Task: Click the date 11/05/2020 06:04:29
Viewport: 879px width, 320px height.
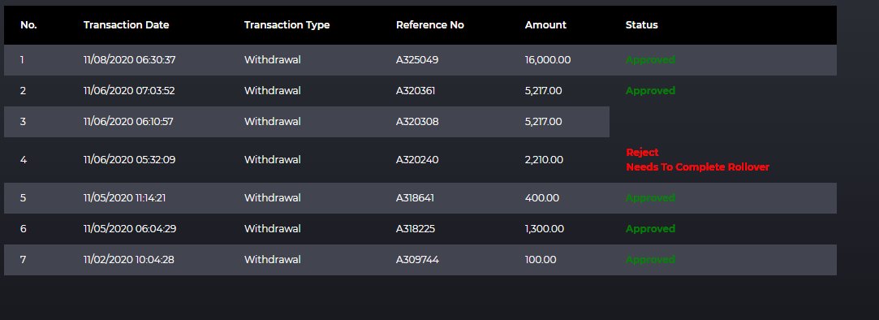Action: pyautogui.click(x=130, y=229)
